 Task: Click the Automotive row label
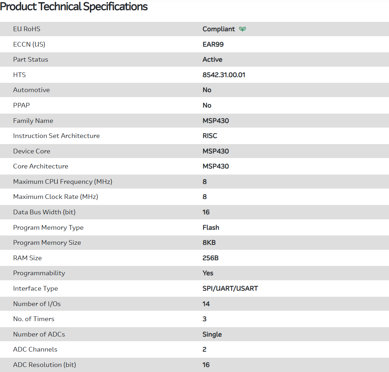31,90
